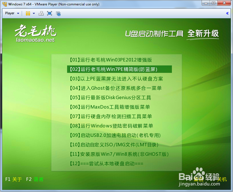Select 【09】启动USB2.0加速电脑启动(老机专用)
The width and height of the screenshot is (233, 192).
115,135
